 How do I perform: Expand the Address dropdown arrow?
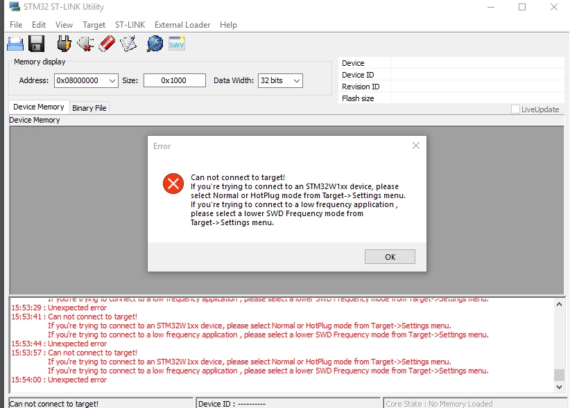tap(112, 80)
